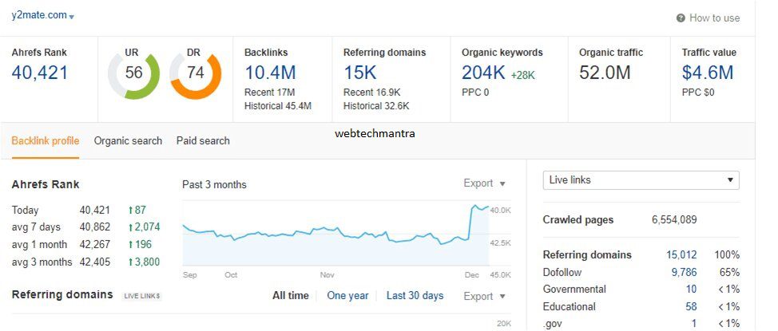Click the avg 1 month change 196

click(x=141, y=244)
